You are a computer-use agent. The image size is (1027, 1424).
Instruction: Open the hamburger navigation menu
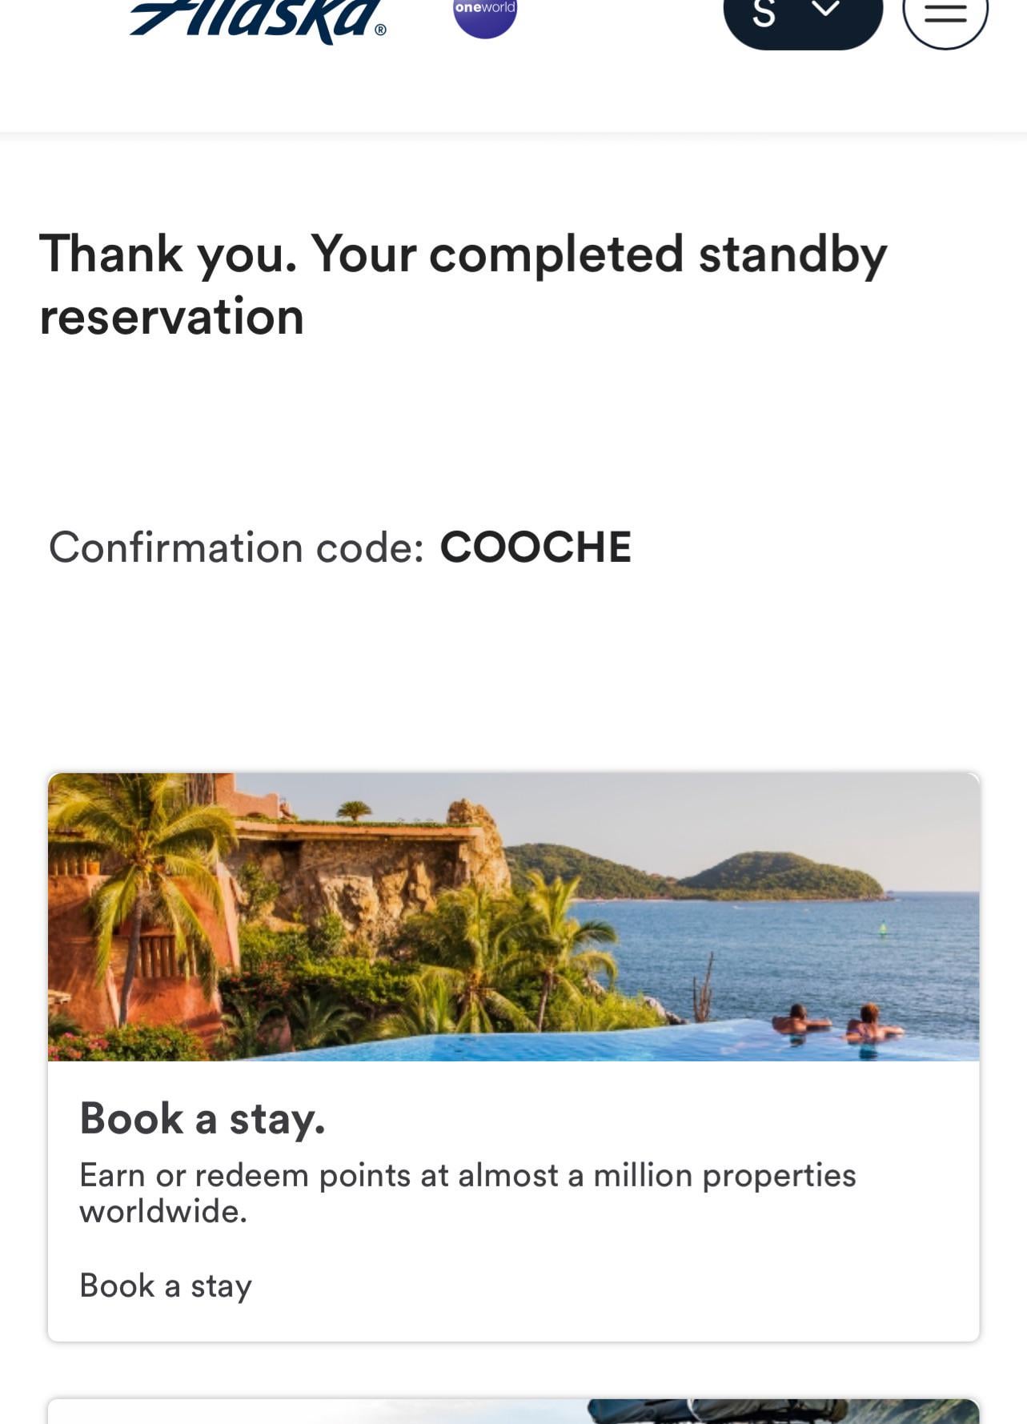pyautogui.click(x=945, y=14)
